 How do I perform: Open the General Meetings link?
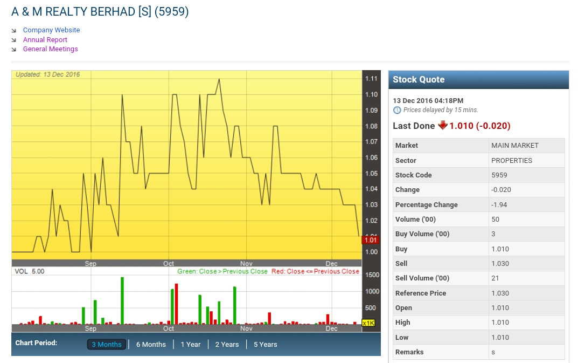(x=50, y=49)
